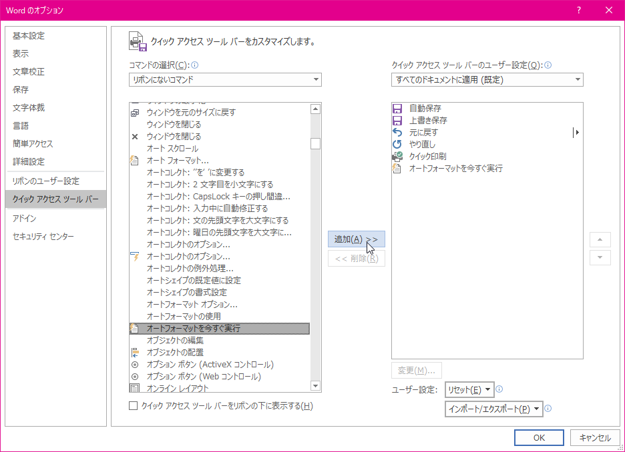Open the すべてのドキュメントに適用 (既定) dropdown
Viewport: 625px width, 452px height.
(487, 79)
